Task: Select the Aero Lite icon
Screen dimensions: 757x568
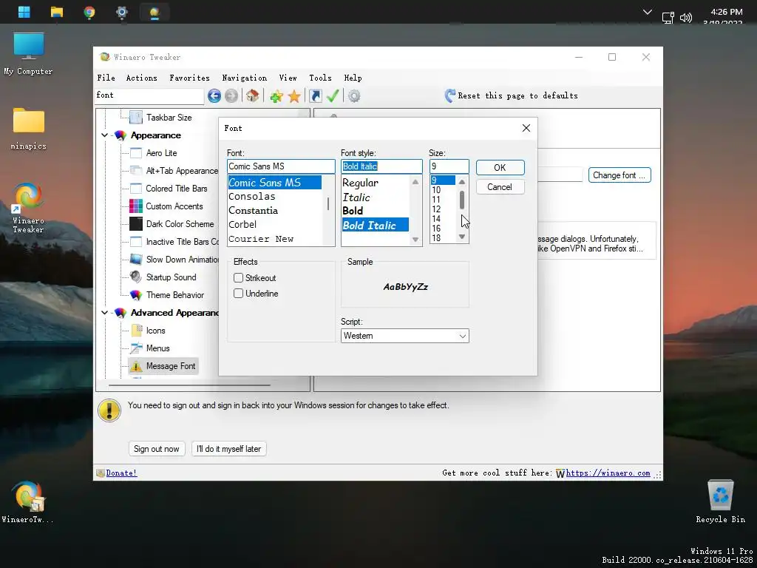Action: 136,153
